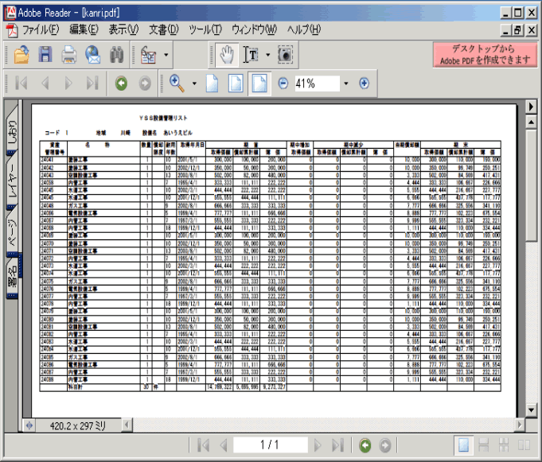Click first page button in bottom status bar
The height and width of the screenshot is (462, 542).
[x=204, y=445]
